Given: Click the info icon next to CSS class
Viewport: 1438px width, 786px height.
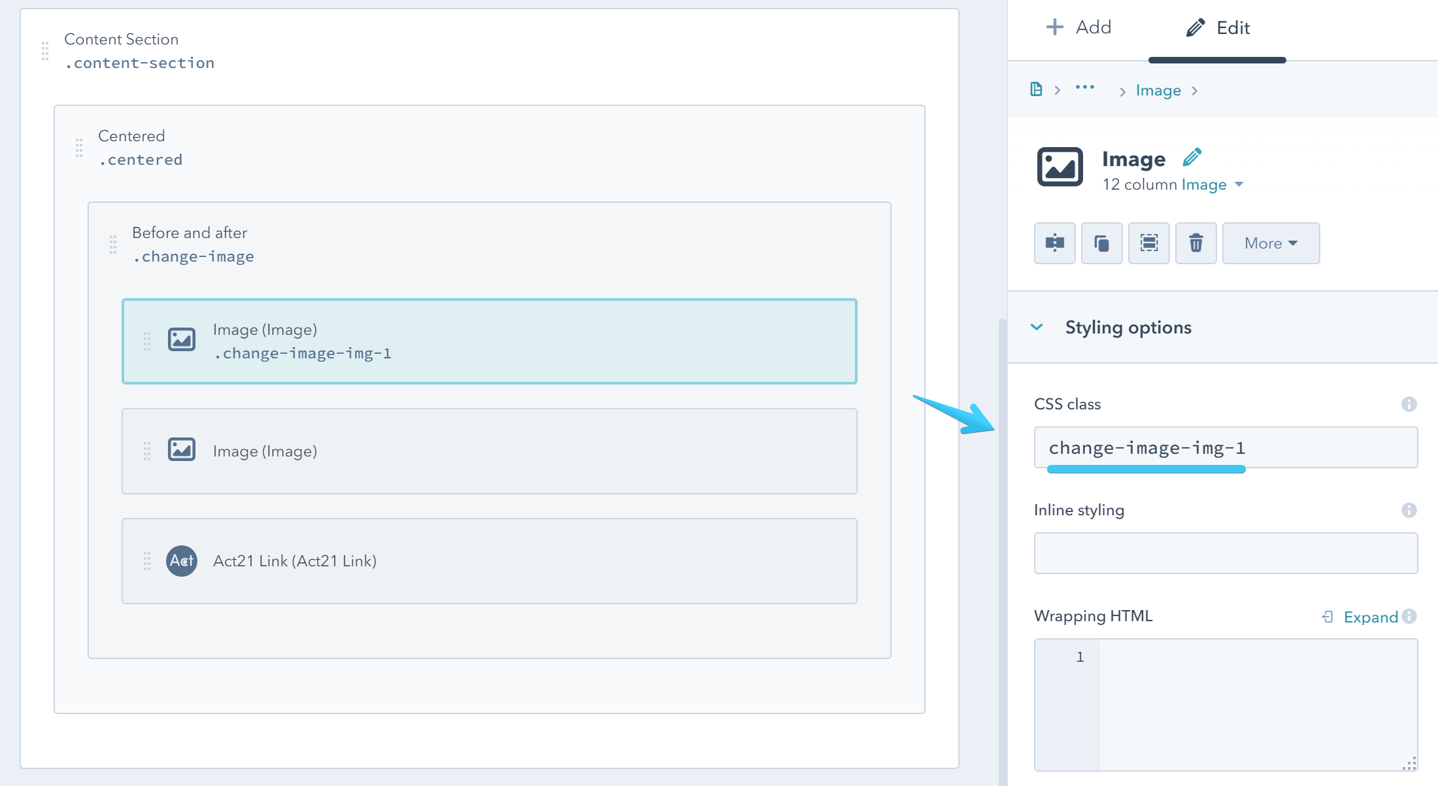Looking at the screenshot, I should coord(1409,404).
